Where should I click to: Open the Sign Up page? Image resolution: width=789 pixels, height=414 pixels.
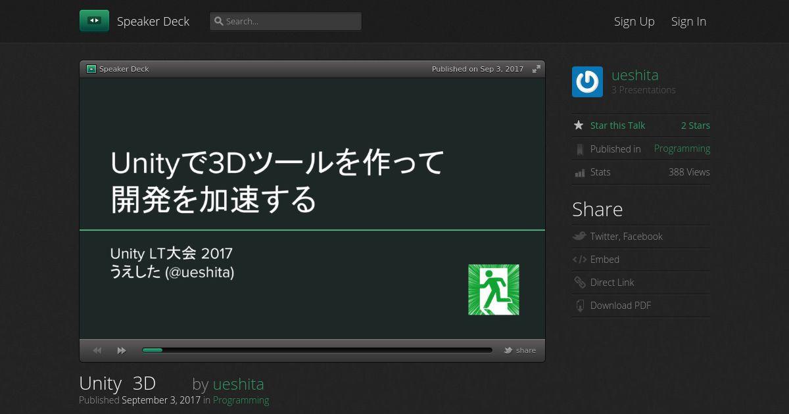[x=634, y=21]
